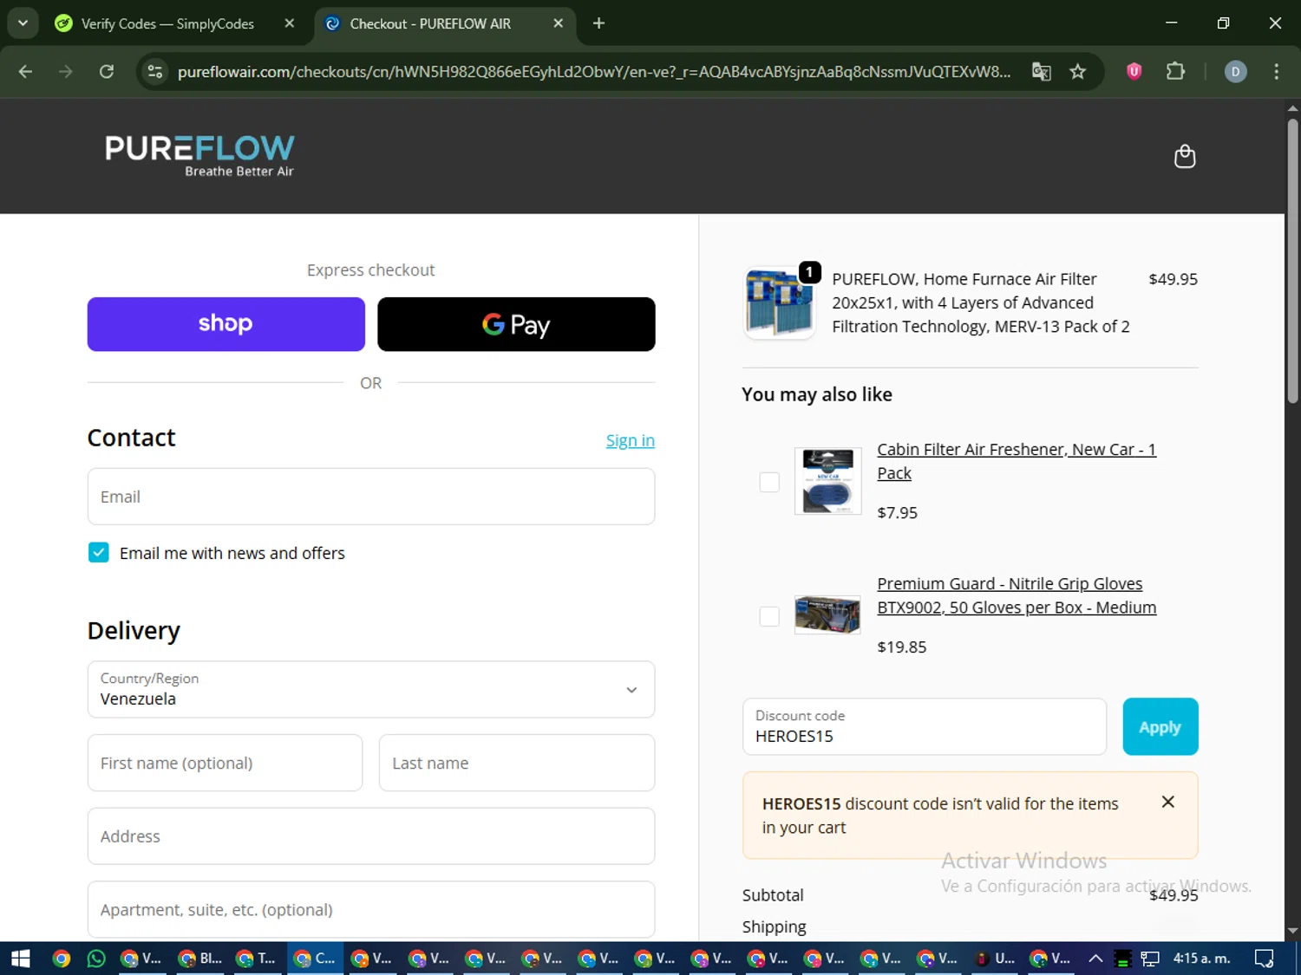Screen dimensions: 1301x975
Task: Click the Subtotal label
Action: coord(773,894)
